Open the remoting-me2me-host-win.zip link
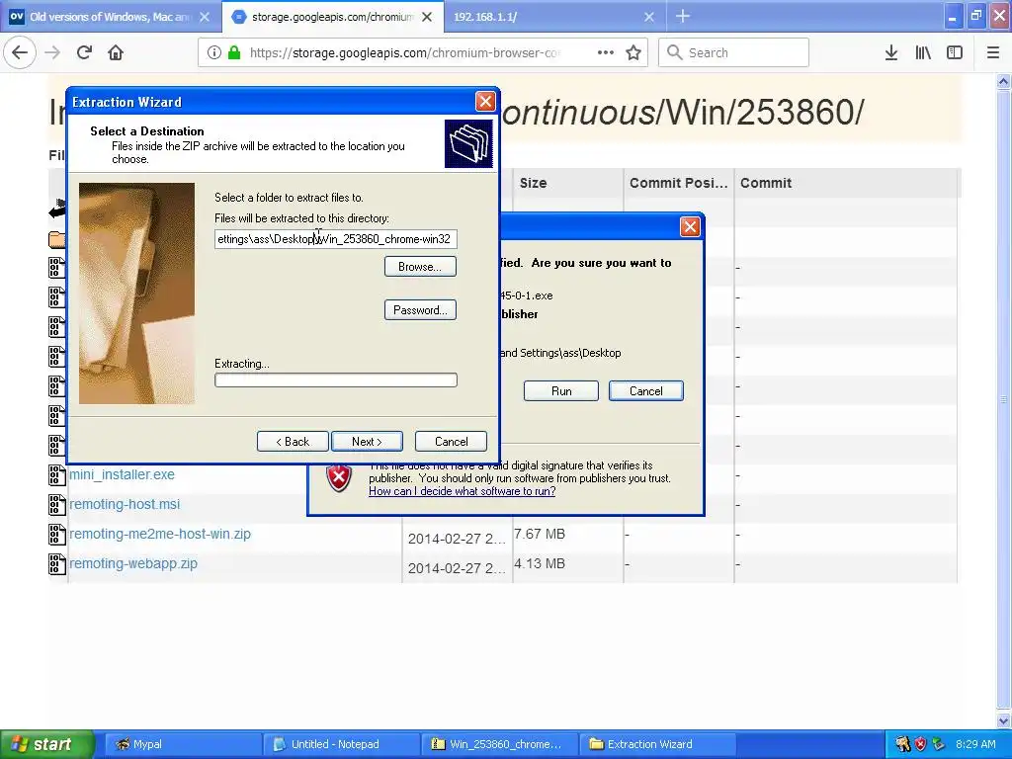 pos(160,534)
